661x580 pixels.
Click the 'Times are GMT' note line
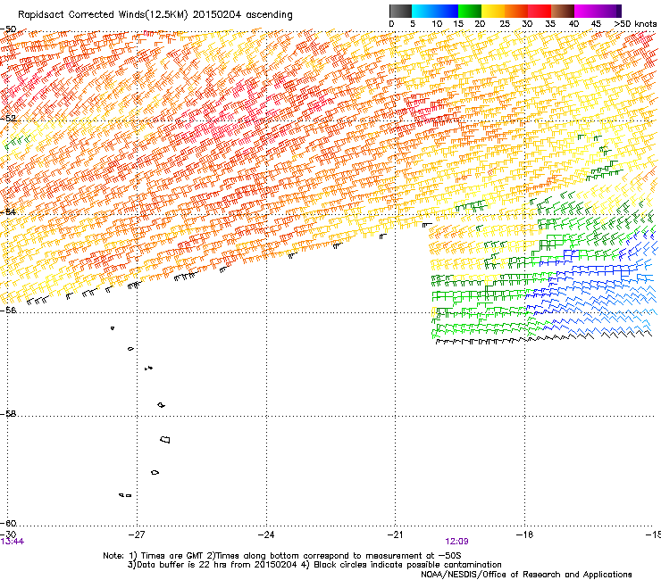pyautogui.click(x=282, y=556)
